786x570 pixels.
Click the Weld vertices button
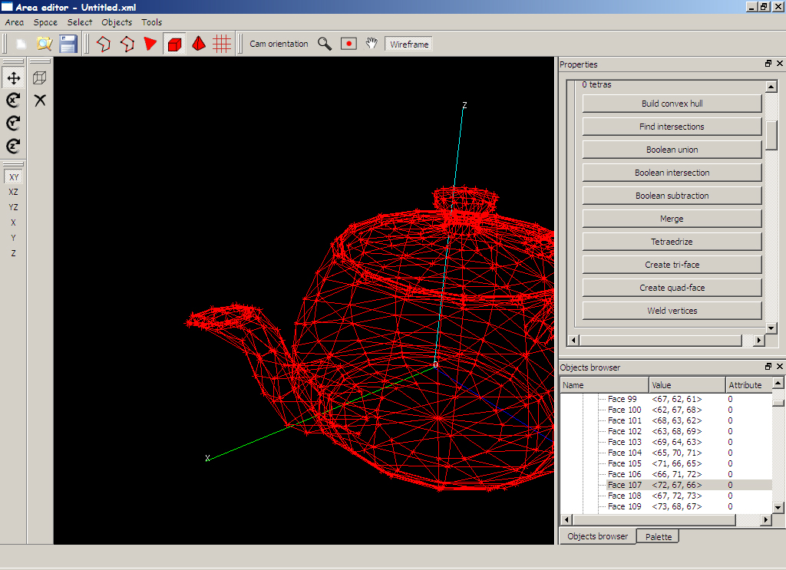(672, 311)
